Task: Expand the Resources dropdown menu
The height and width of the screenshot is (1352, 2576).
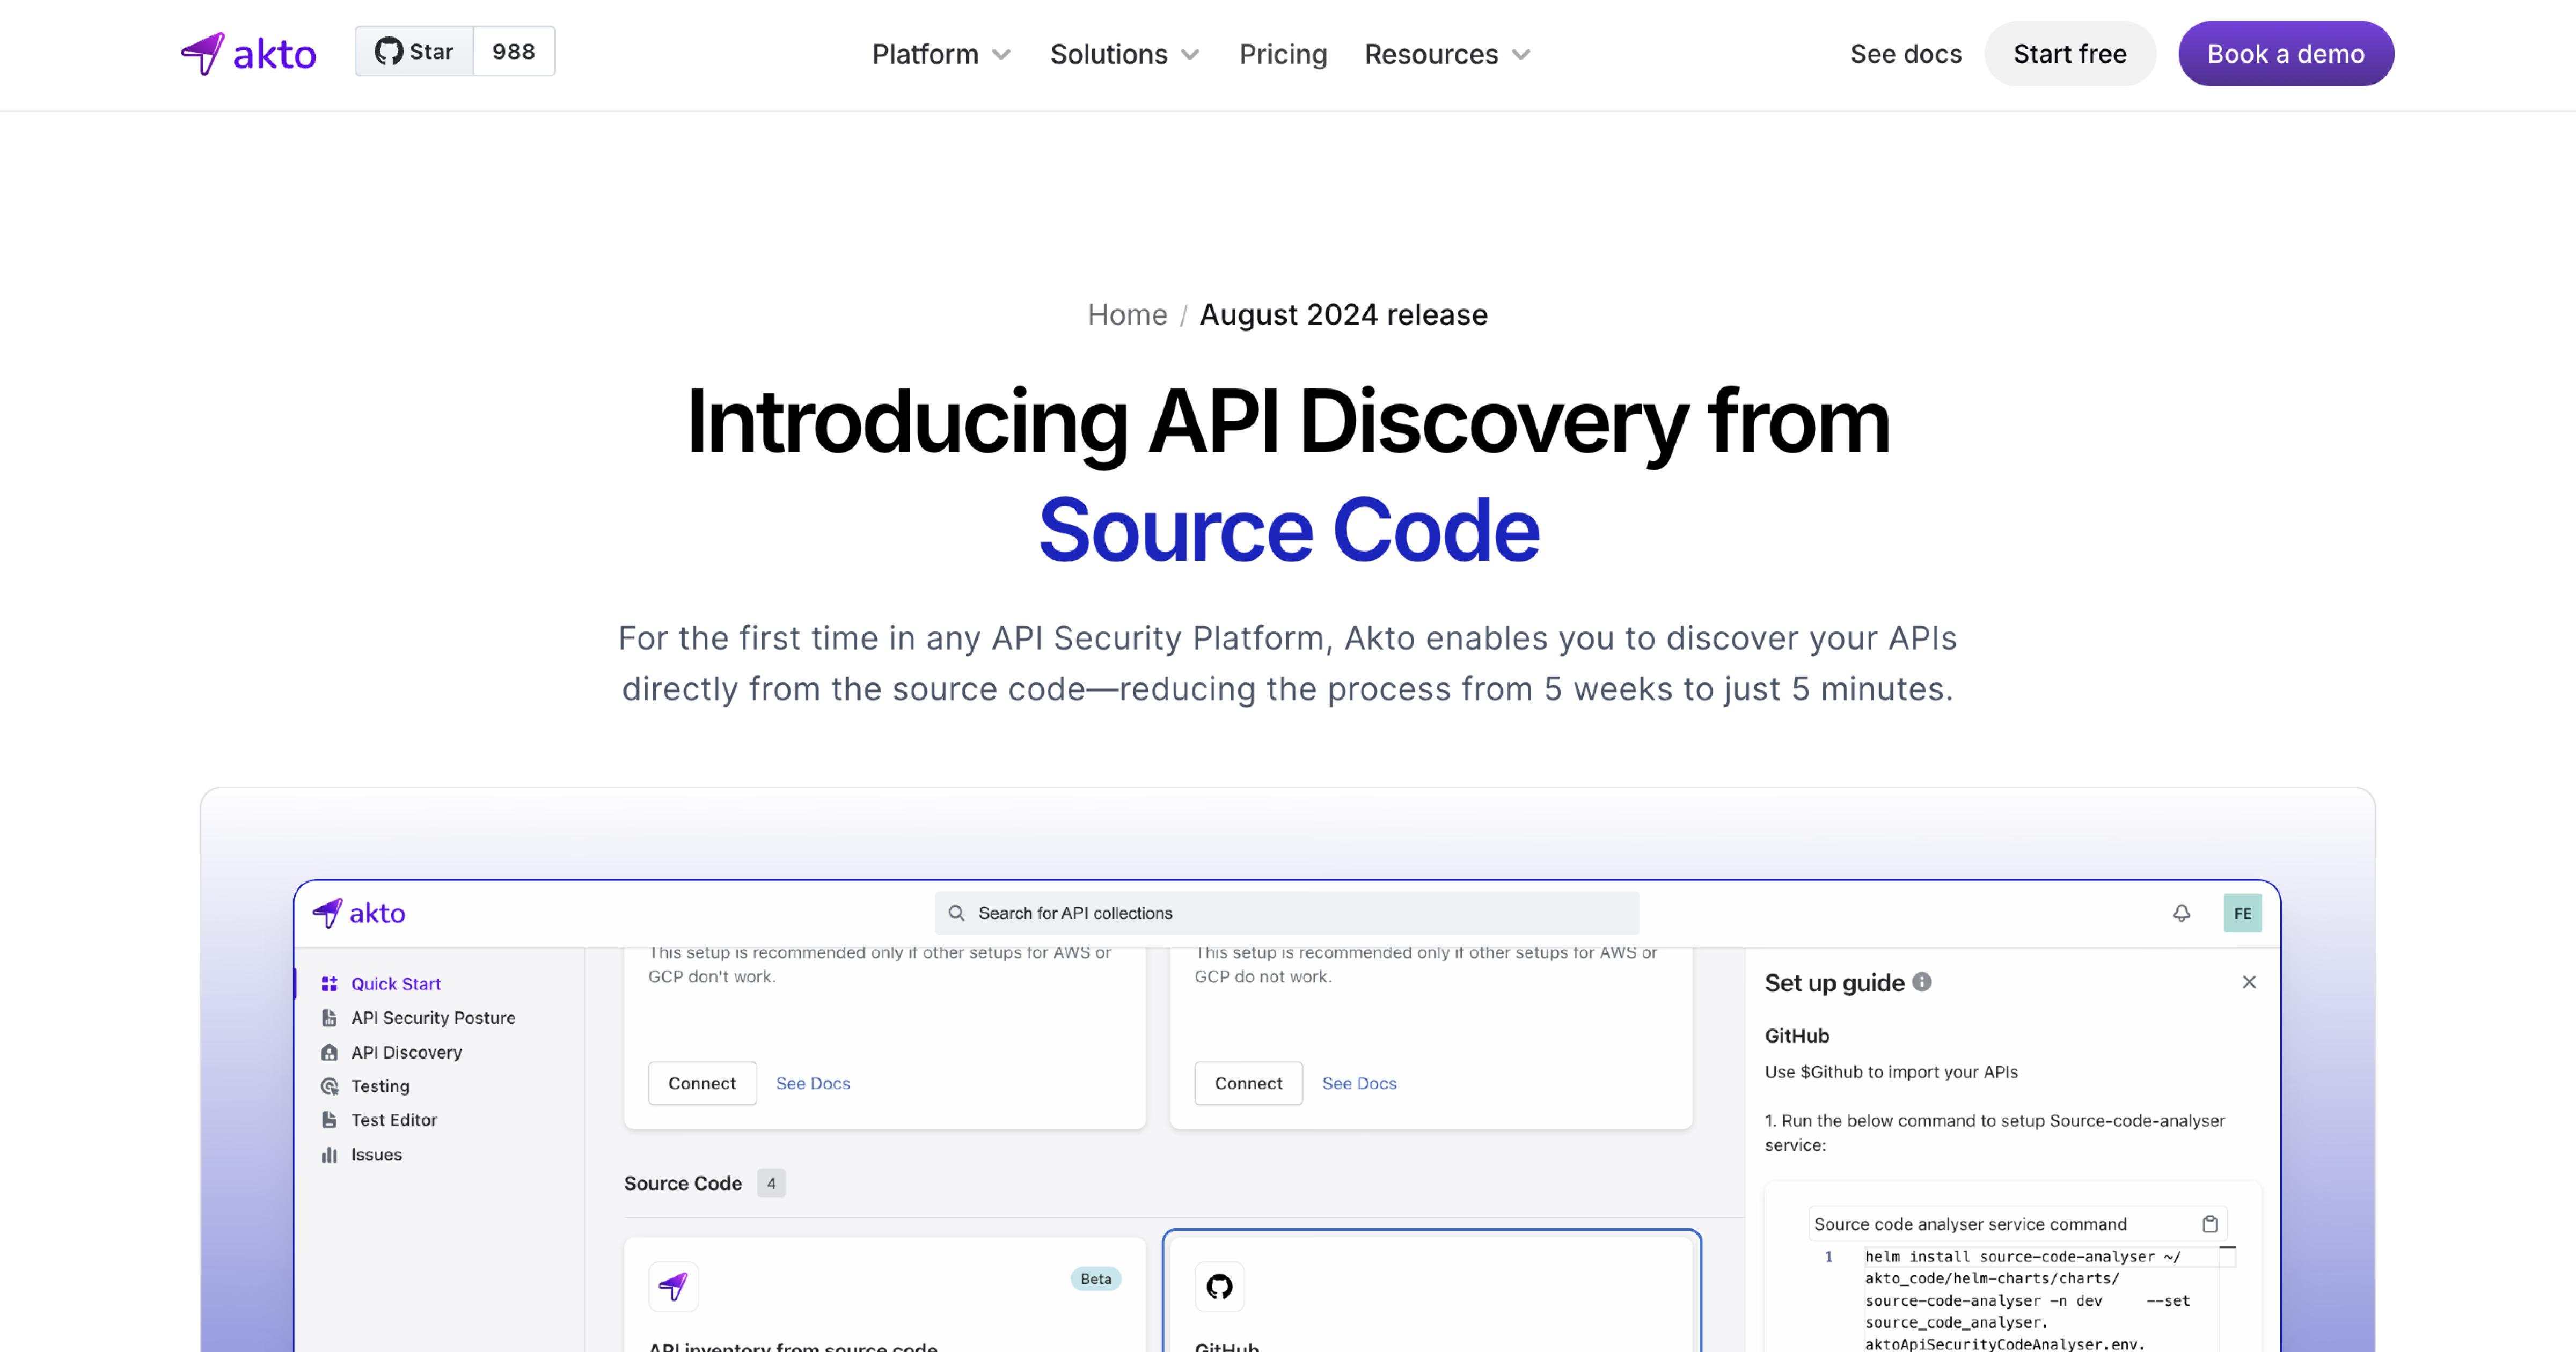Action: (x=1447, y=54)
